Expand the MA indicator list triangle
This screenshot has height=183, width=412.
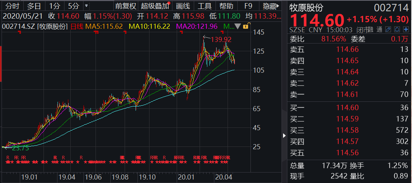point(238,26)
